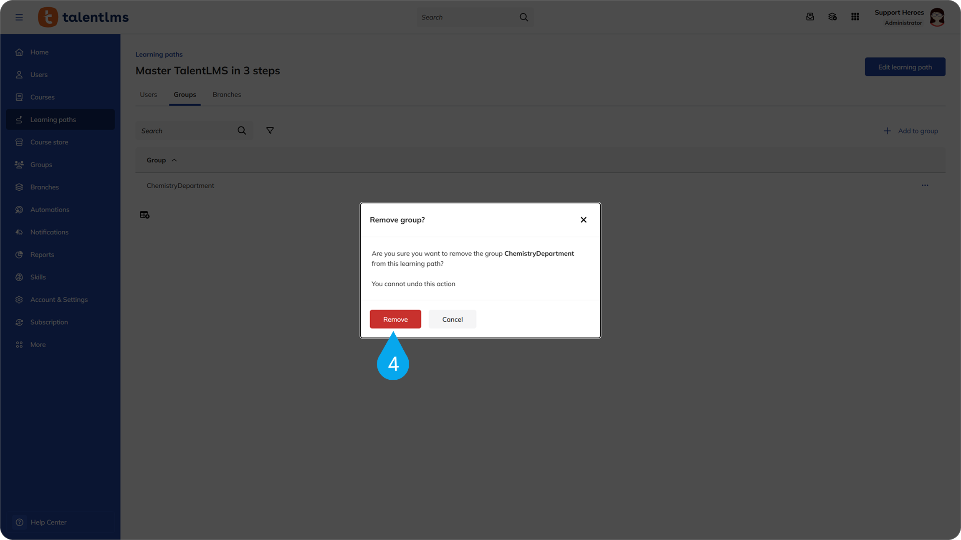This screenshot has height=540, width=961.
Task: Click the Subscription sidebar icon
Action: tap(19, 323)
